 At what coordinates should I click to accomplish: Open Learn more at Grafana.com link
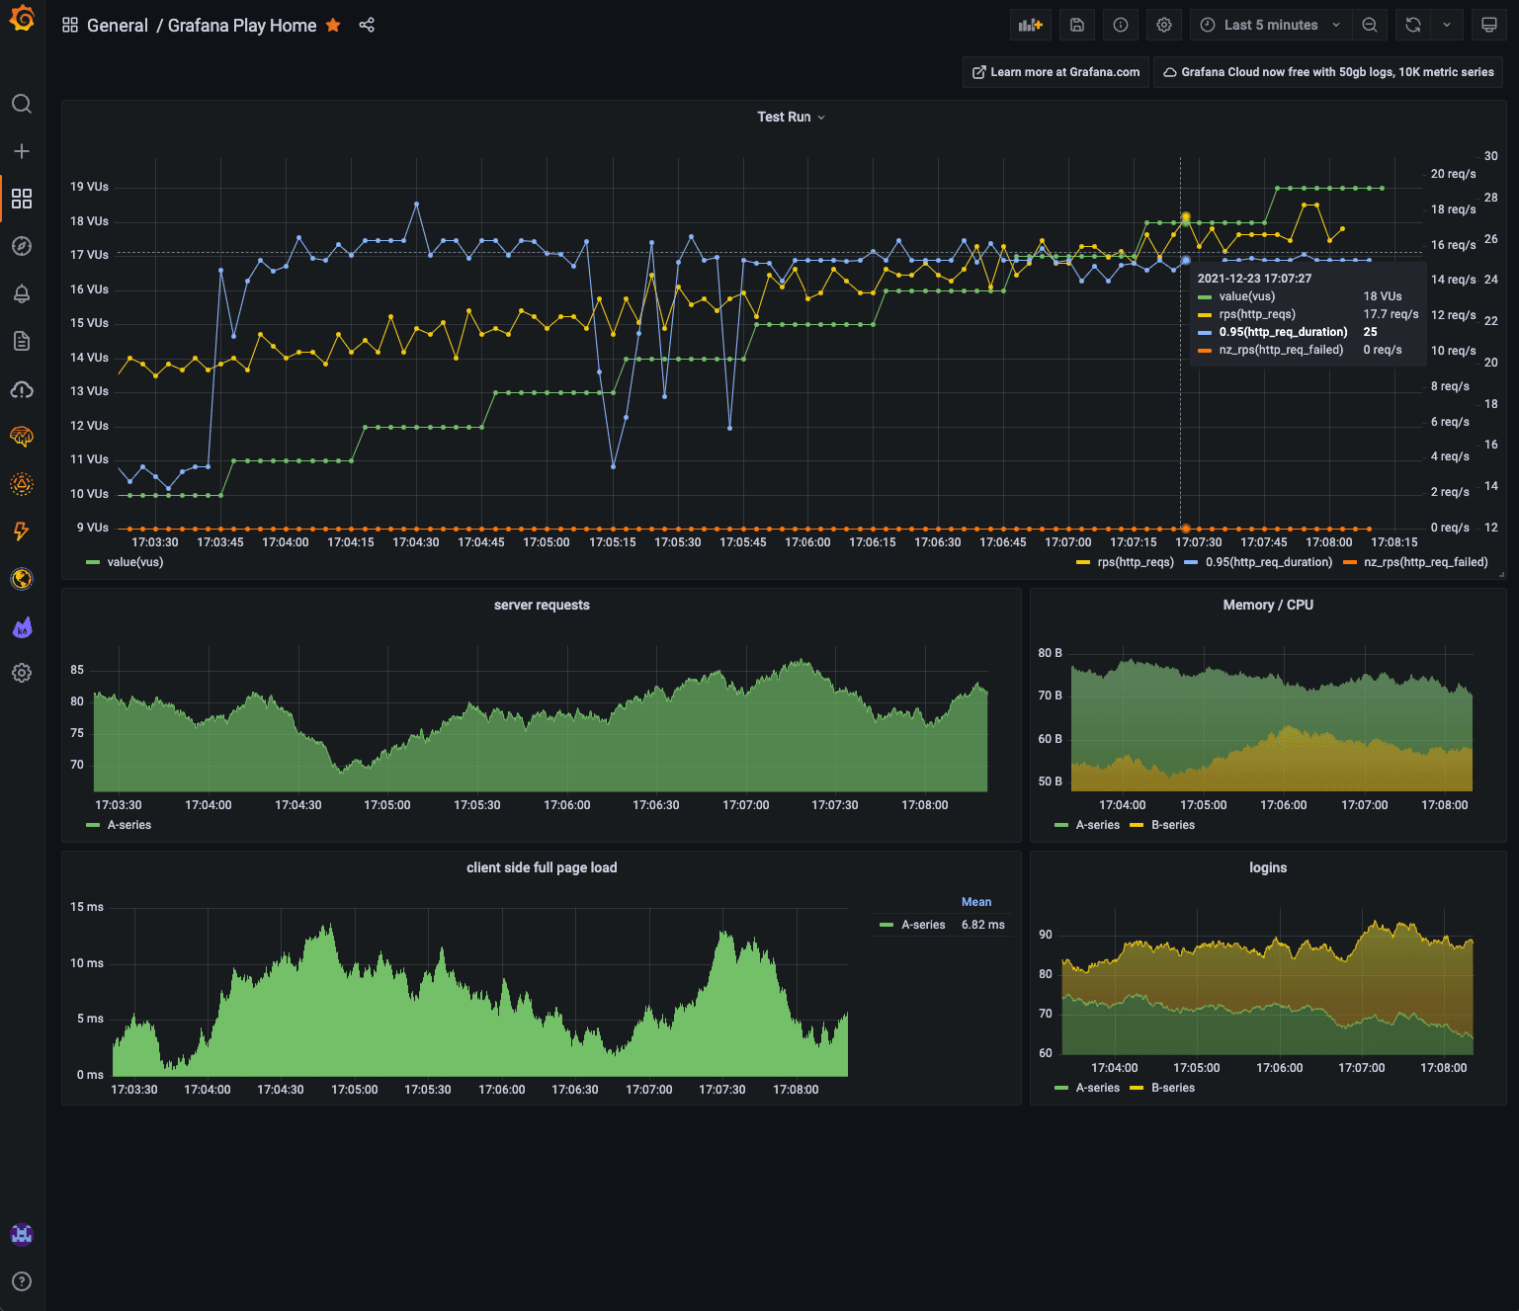[x=1055, y=71]
